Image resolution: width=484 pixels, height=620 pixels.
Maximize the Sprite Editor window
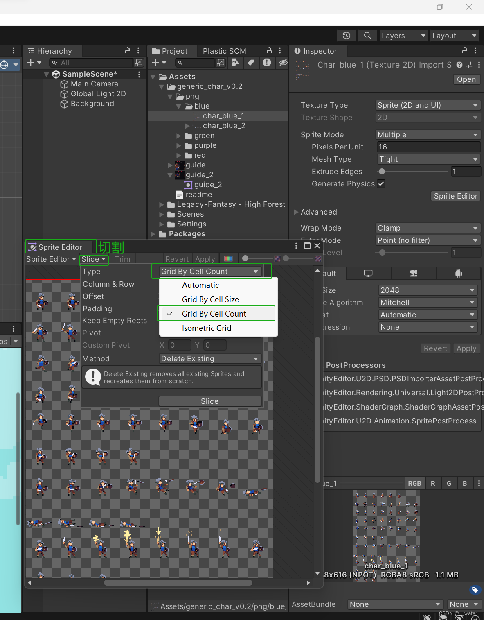pos(307,246)
